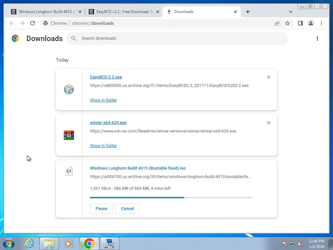Screen dimensions: 333x250
Task: Open the Chrome profile avatar
Action: point(311,23)
